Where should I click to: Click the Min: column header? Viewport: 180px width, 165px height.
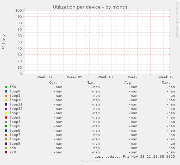pos(91,83)
